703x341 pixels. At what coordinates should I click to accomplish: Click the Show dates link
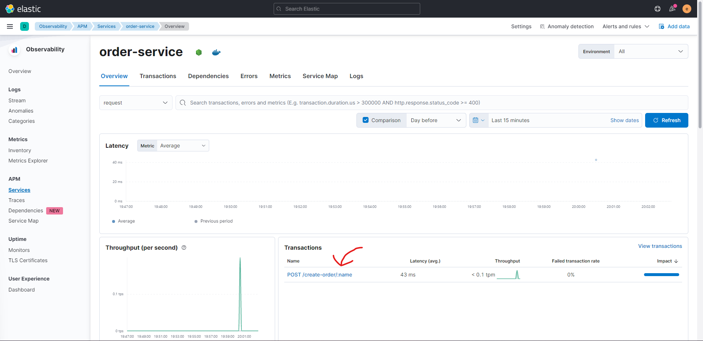tap(625, 120)
